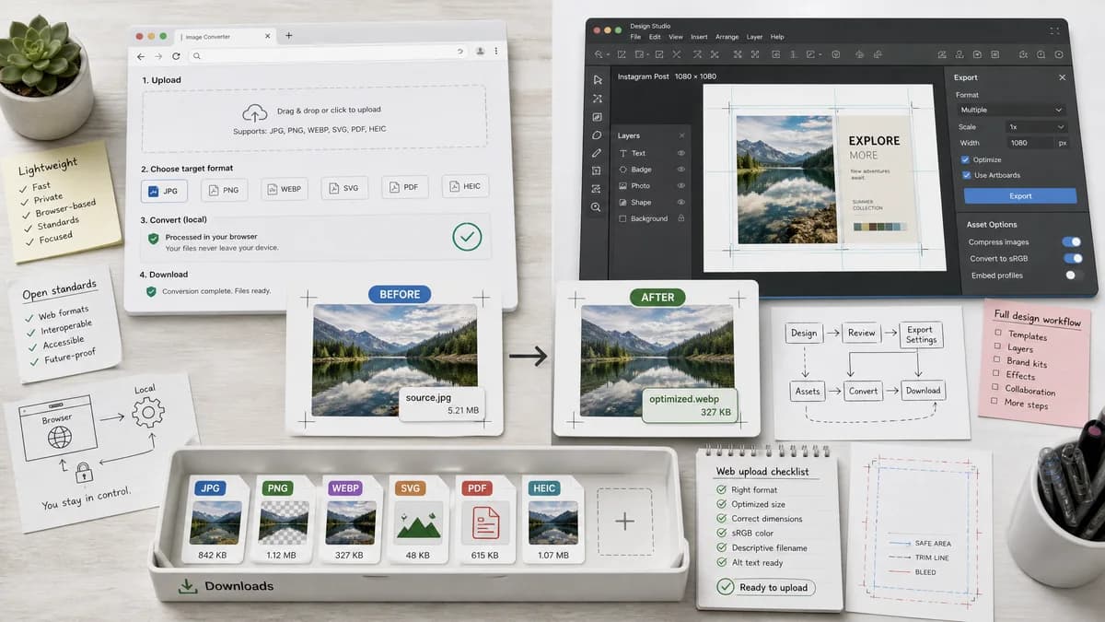Image resolution: width=1105 pixels, height=622 pixels.
Task: Open the Scale dropdown showing 1x
Action: click(x=1036, y=126)
